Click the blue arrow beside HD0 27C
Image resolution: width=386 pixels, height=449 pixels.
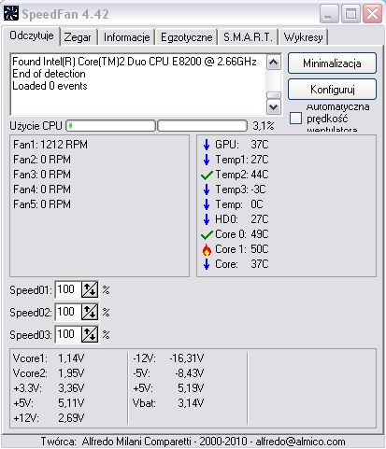(x=207, y=219)
